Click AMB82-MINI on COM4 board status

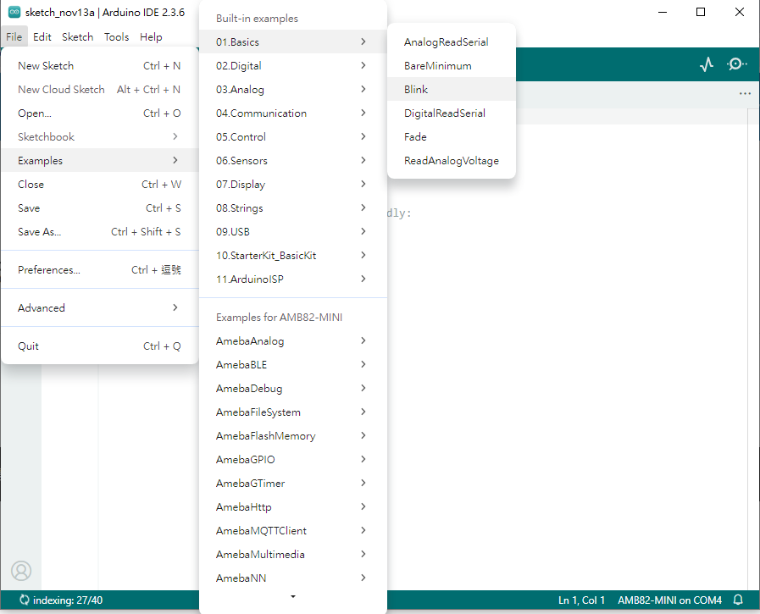click(669, 600)
